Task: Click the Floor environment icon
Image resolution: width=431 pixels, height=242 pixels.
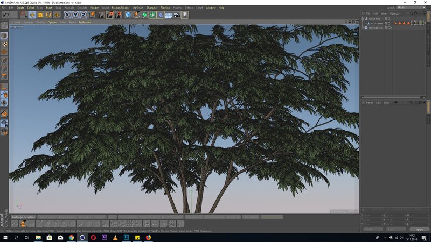Action: pyautogui.click(x=169, y=15)
